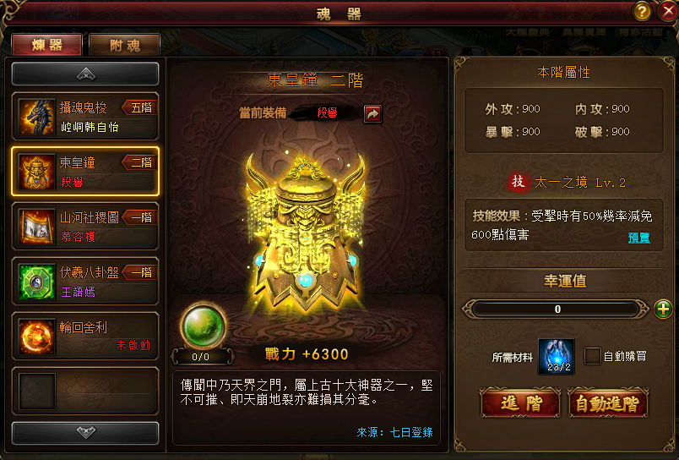This screenshot has width=679, height=460.
Task: Choose the 山河社稷圖 scroll icon
Action: (37, 227)
